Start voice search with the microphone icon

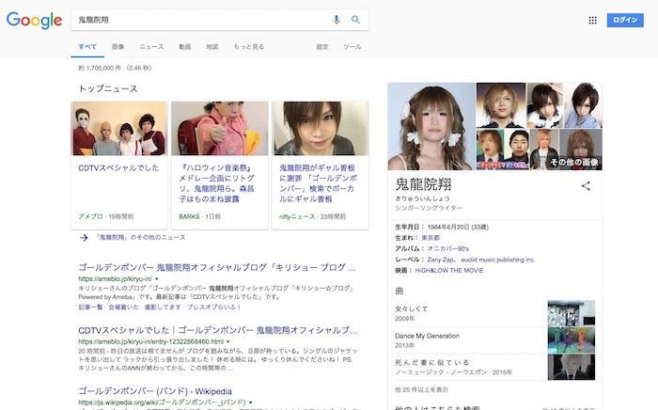(x=337, y=20)
